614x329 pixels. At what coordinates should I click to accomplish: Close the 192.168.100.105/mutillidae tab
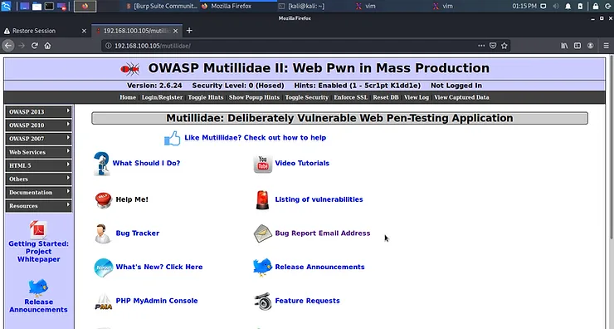(175, 31)
